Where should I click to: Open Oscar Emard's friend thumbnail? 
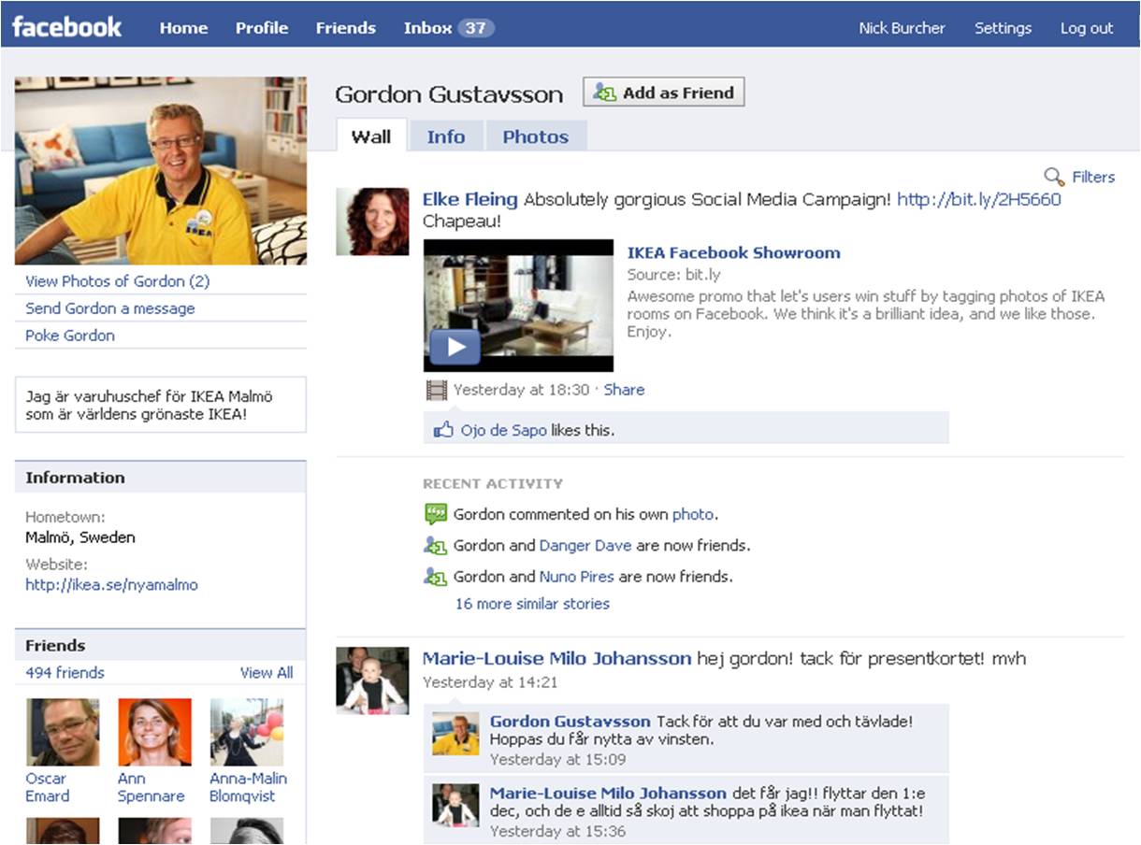[63, 732]
